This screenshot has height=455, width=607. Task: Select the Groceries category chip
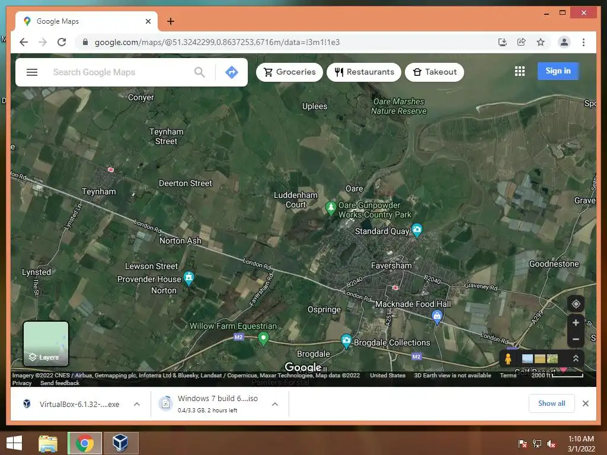coord(289,72)
